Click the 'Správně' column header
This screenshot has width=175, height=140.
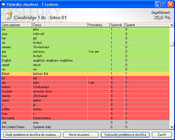click(117, 25)
